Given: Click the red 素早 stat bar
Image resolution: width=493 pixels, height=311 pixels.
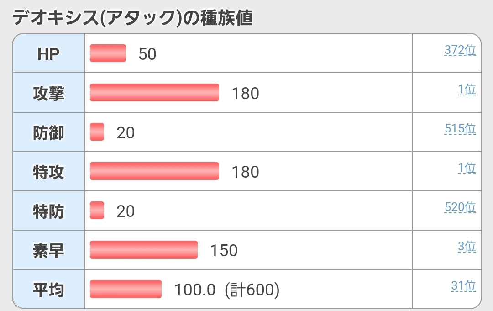Looking at the screenshot, I should pyautogui.click(x=144, y=250).
